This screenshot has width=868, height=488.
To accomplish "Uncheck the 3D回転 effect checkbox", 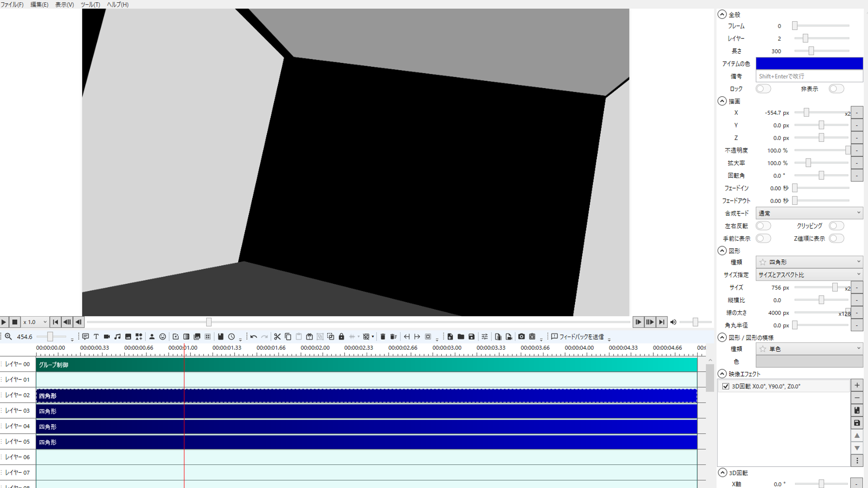I will [x=726, y=386].
